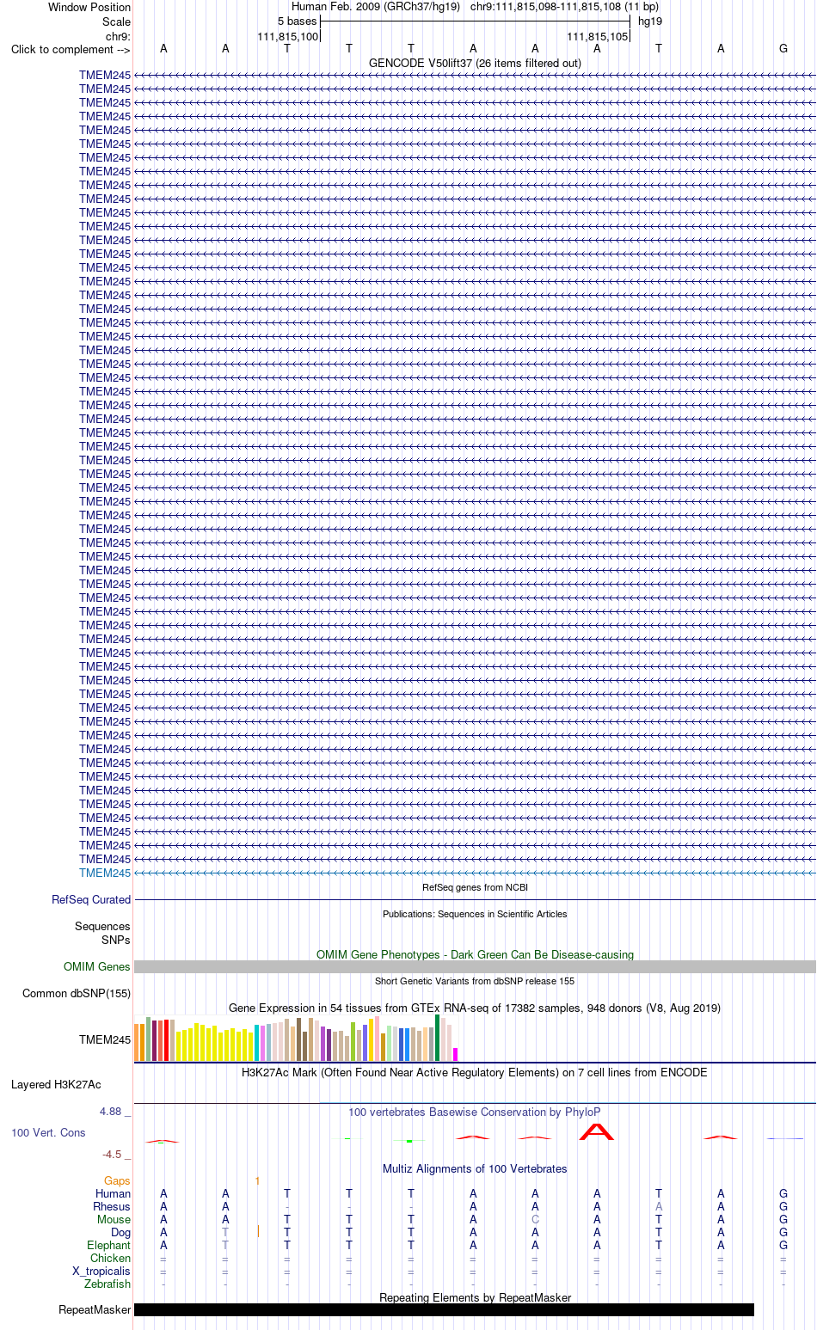This screenshot has height=1330, width=817.
Task: Click the orange '1' in Gaps row
Action: 257,1180
